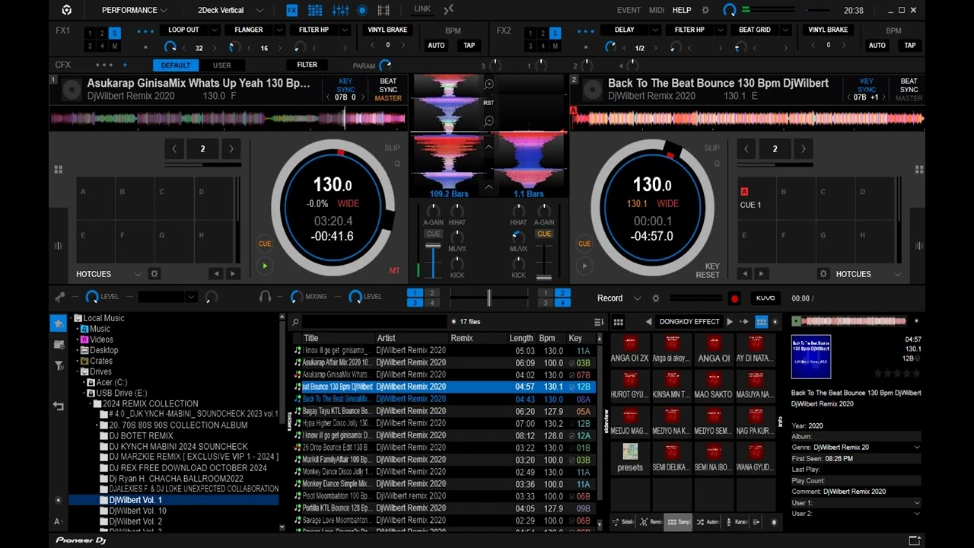
Task: Click the play button on deck 2
Action: (584, 266)
